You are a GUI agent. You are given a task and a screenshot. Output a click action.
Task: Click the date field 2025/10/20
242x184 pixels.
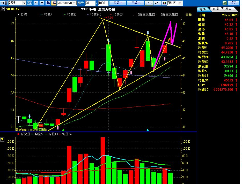tap(65, 3)
